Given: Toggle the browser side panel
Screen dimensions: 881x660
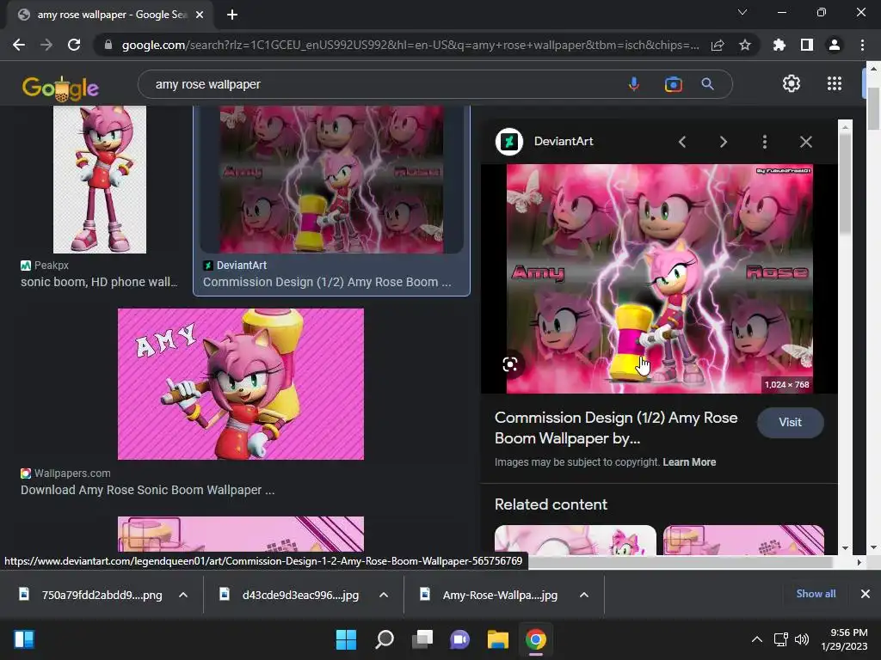Looking at the screenshot, I should [807, 45].
